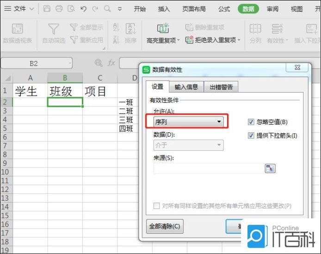Click the Name Box showing B2

34,63
